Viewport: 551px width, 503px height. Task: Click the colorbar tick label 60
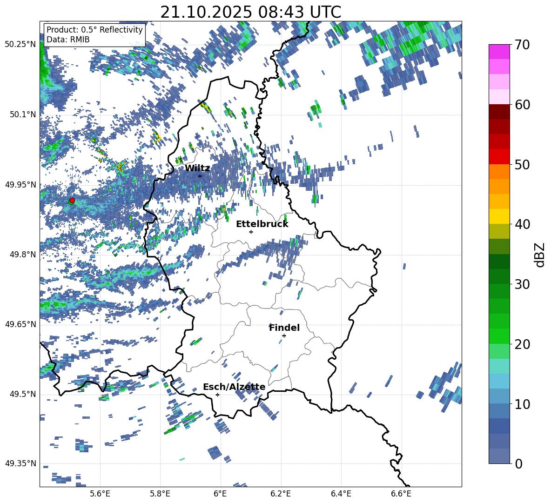click(522, 105)
